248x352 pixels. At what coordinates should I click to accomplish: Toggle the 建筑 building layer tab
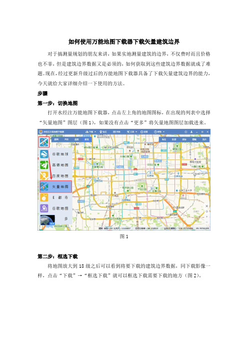[x=86, y=139]
